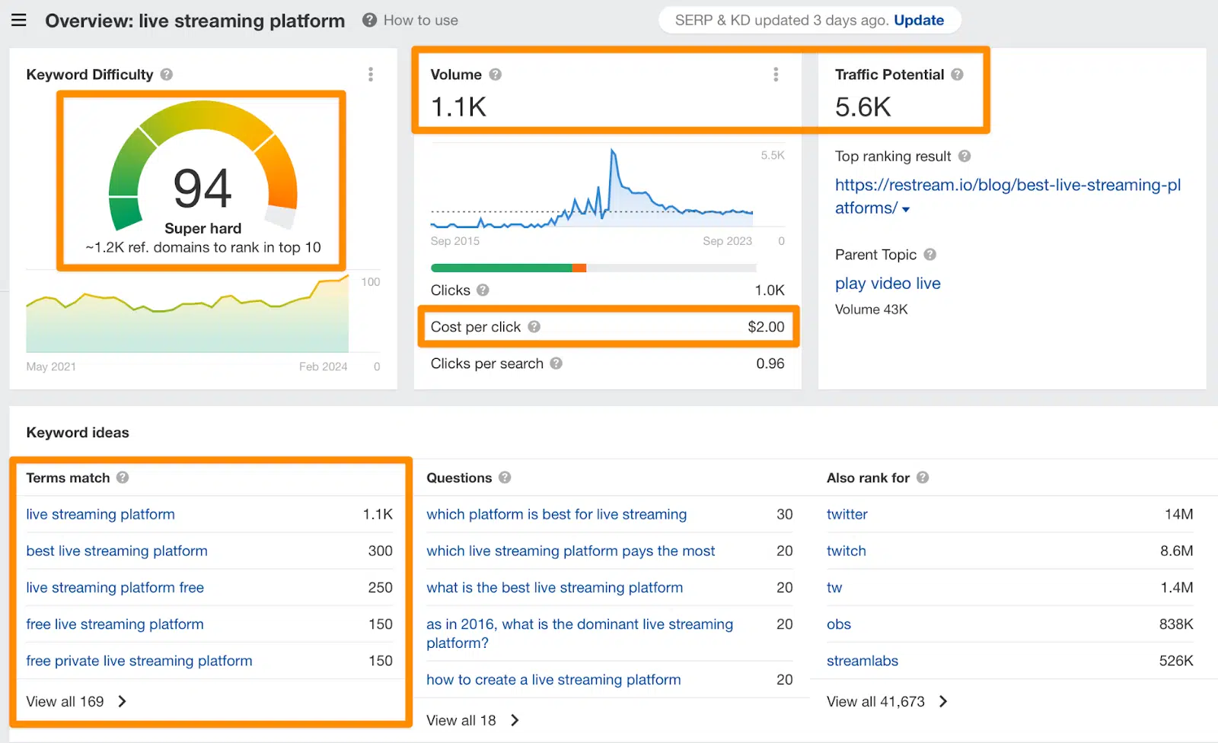Open parent topic play video live
Screen dimensions: 1218x743
tap(888, 284)
